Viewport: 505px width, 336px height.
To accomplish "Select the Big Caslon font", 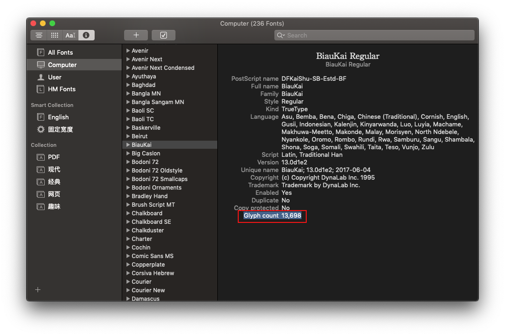I will 170,153.
